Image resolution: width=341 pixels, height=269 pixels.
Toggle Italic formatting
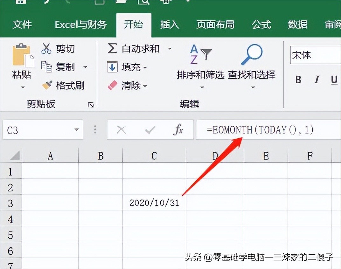pyautogui.click(x=317, y=79)
